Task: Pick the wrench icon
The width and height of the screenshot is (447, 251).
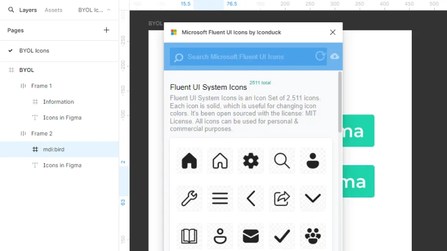Action: tap(189, 198)
